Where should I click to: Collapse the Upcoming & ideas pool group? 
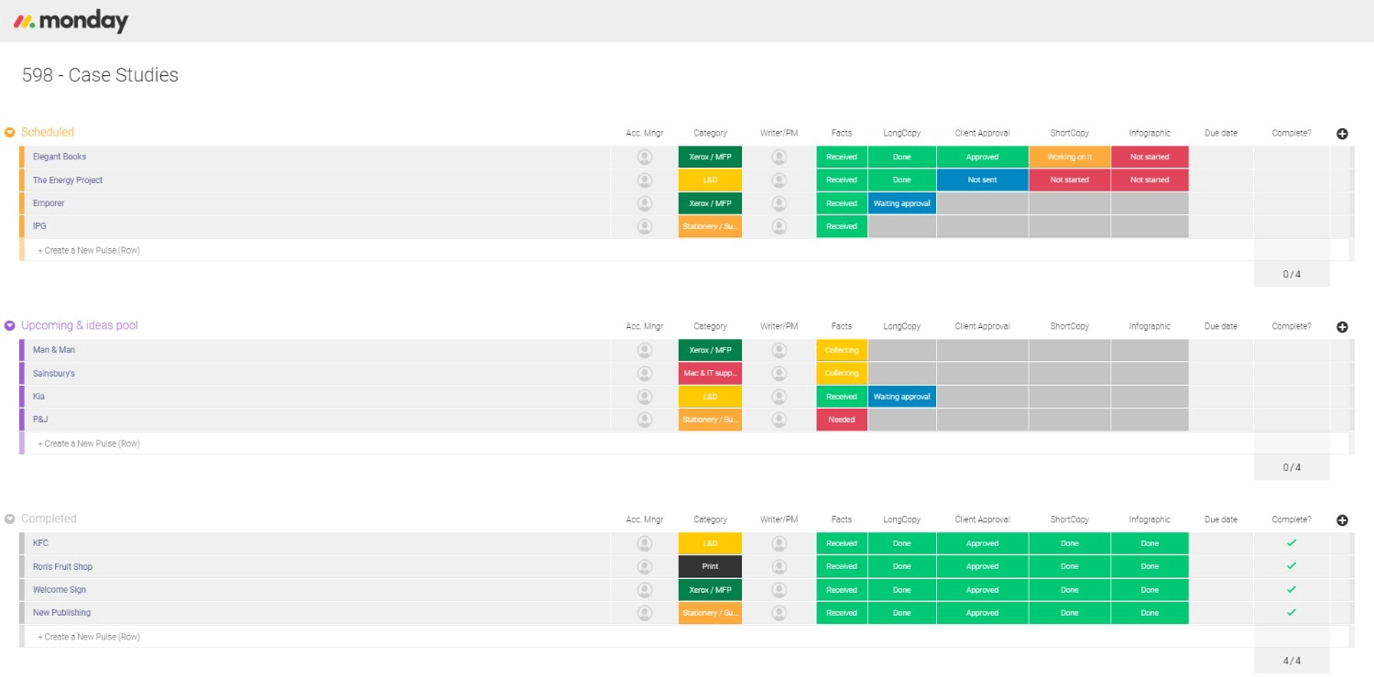10,326
